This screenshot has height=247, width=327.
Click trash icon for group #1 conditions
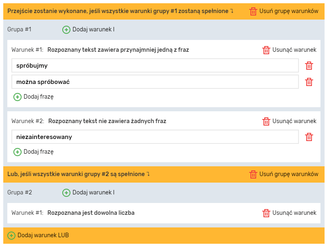[253, 11]
